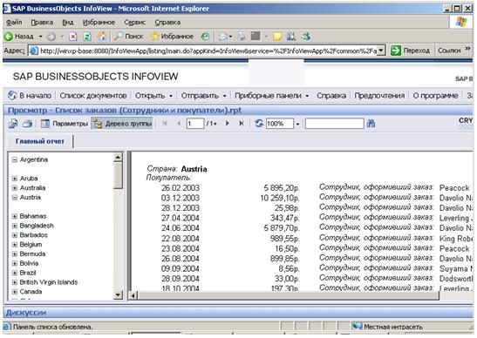Open the Файл menu

pos(14,22)
